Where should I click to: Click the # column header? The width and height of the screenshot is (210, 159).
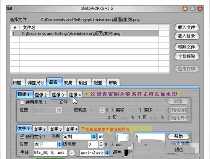tap(15, 28)
